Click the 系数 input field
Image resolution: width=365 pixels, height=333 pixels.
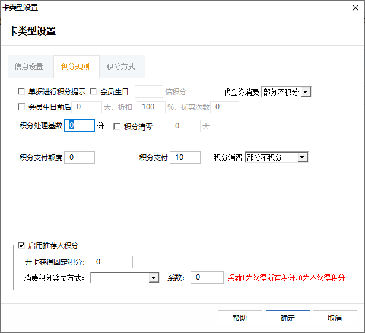point(207,277)
